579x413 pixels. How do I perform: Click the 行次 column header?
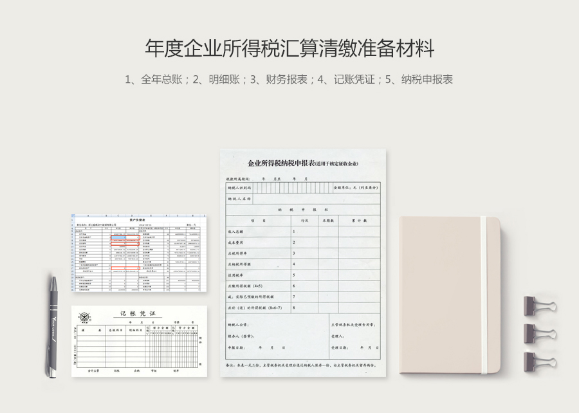(304, 221)
